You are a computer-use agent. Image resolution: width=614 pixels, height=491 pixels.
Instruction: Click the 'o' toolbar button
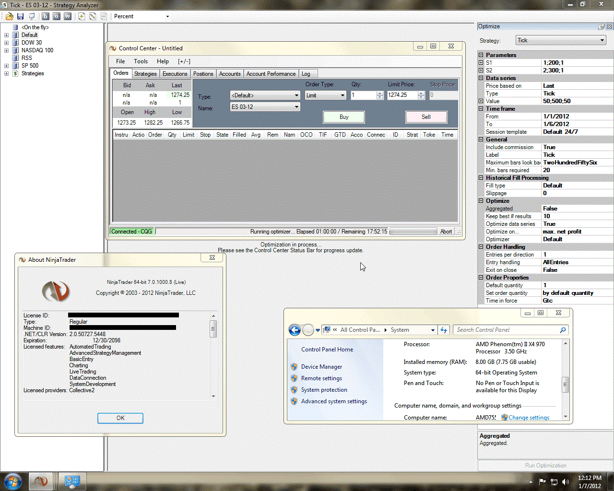click(57, 16)
